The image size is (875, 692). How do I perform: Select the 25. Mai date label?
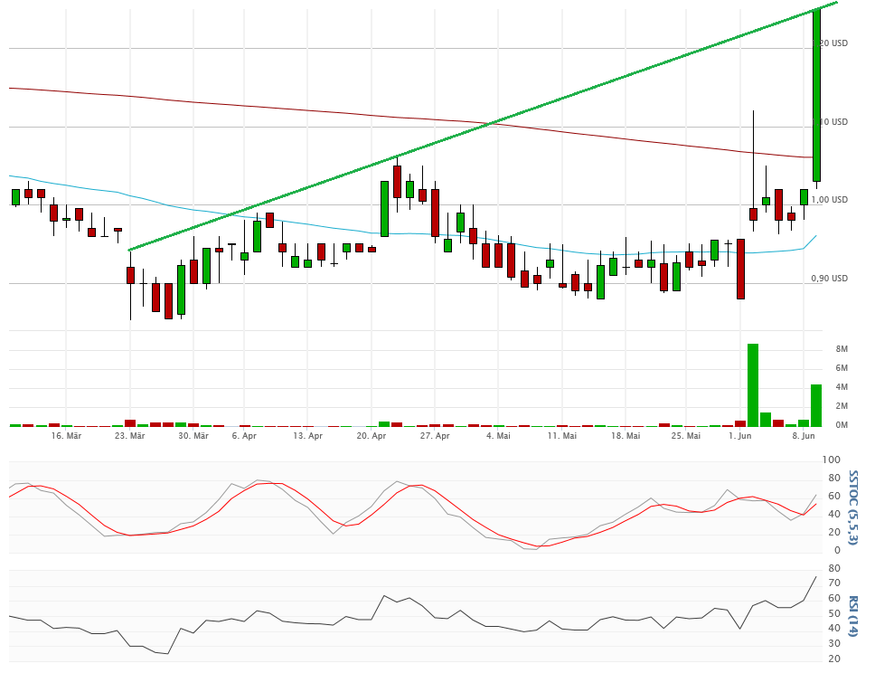click(x=686, y=436)
